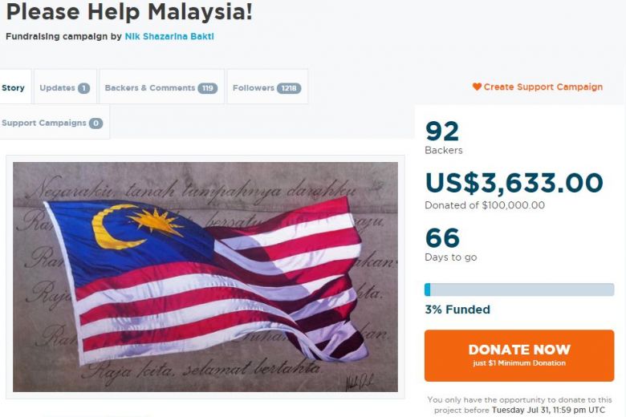Open Nik Shazarina Bakti's profile link
Viewport: 626px width, 417px height.
tap(169, 36)
